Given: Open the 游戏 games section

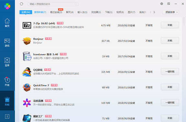Looking at the screenshot, I should [7, 42].
